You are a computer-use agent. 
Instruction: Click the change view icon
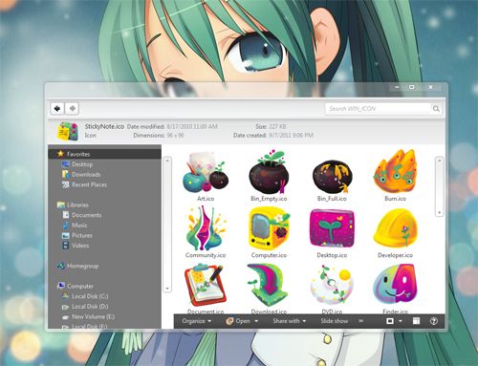(390, 321)
